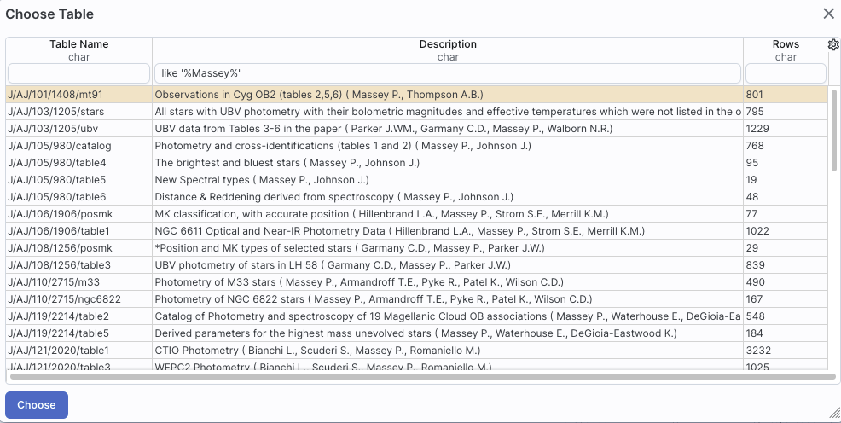Close the Choose Table dialog

[x=829, y=14]
